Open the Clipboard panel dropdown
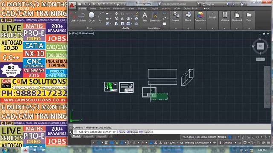 [237, 28]
